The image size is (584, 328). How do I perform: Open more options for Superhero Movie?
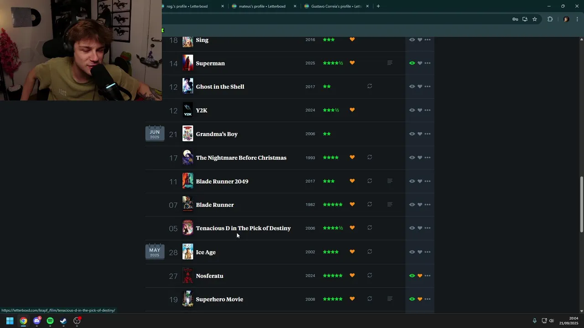click(x=428, y=299)
